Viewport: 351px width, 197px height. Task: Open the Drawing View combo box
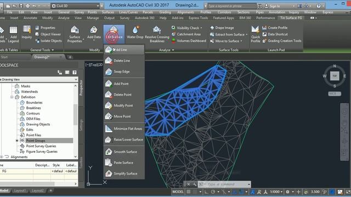pyautogui.click(x=38, y=79)
